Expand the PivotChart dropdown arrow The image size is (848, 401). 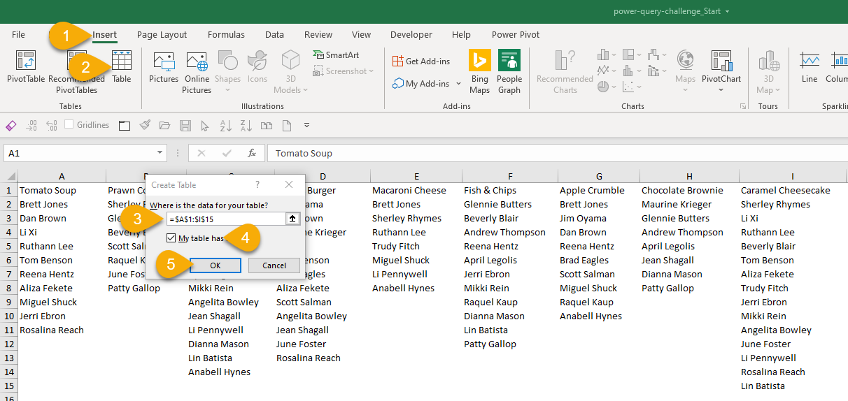coord(721,90)
